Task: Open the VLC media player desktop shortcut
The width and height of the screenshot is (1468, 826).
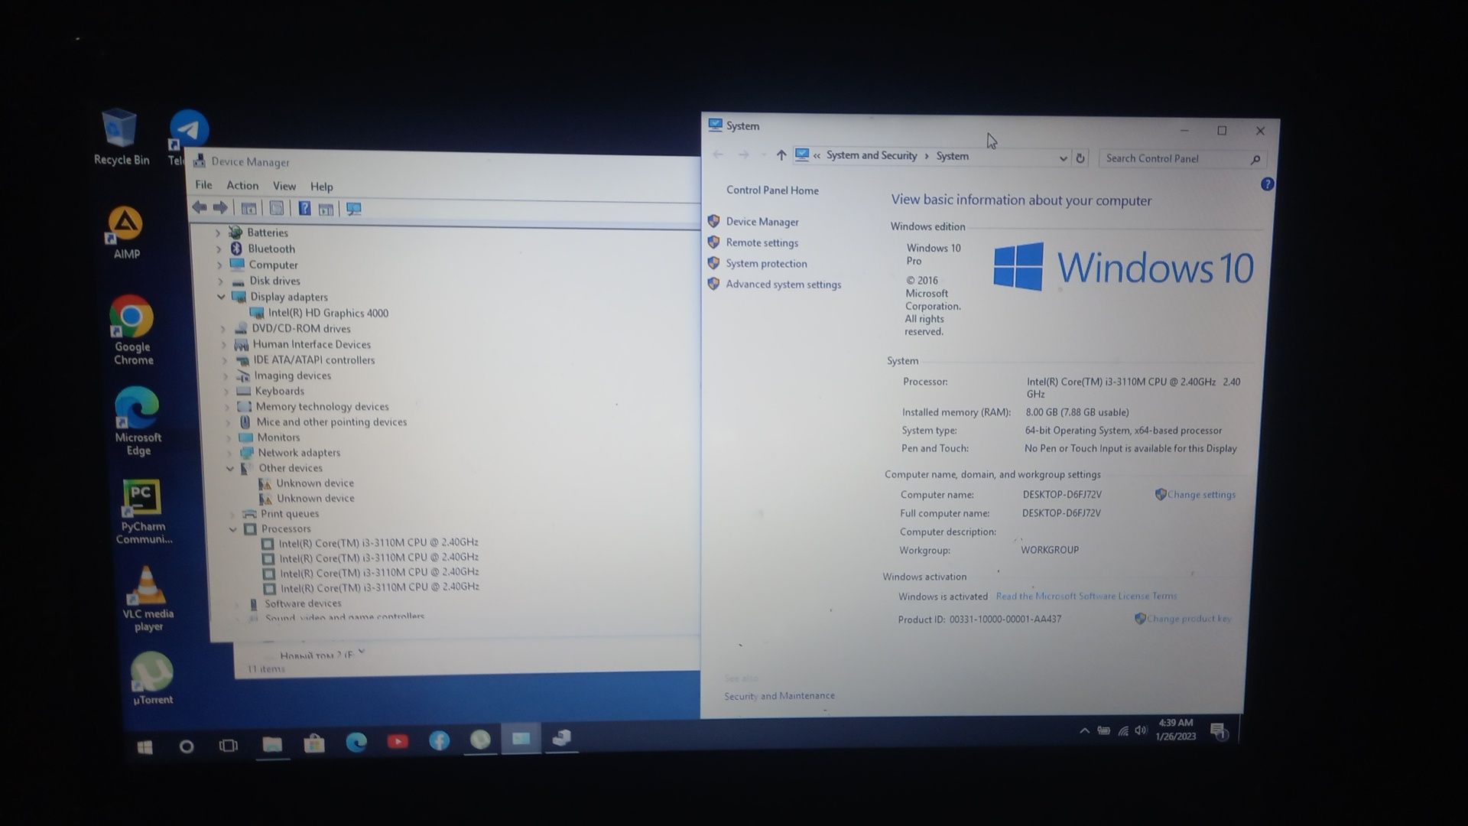Action: 148,599
